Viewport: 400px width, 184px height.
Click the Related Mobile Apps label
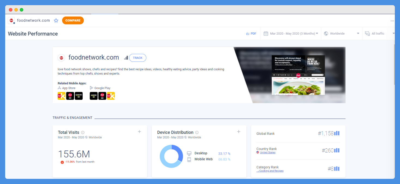[x=72, y=83]
